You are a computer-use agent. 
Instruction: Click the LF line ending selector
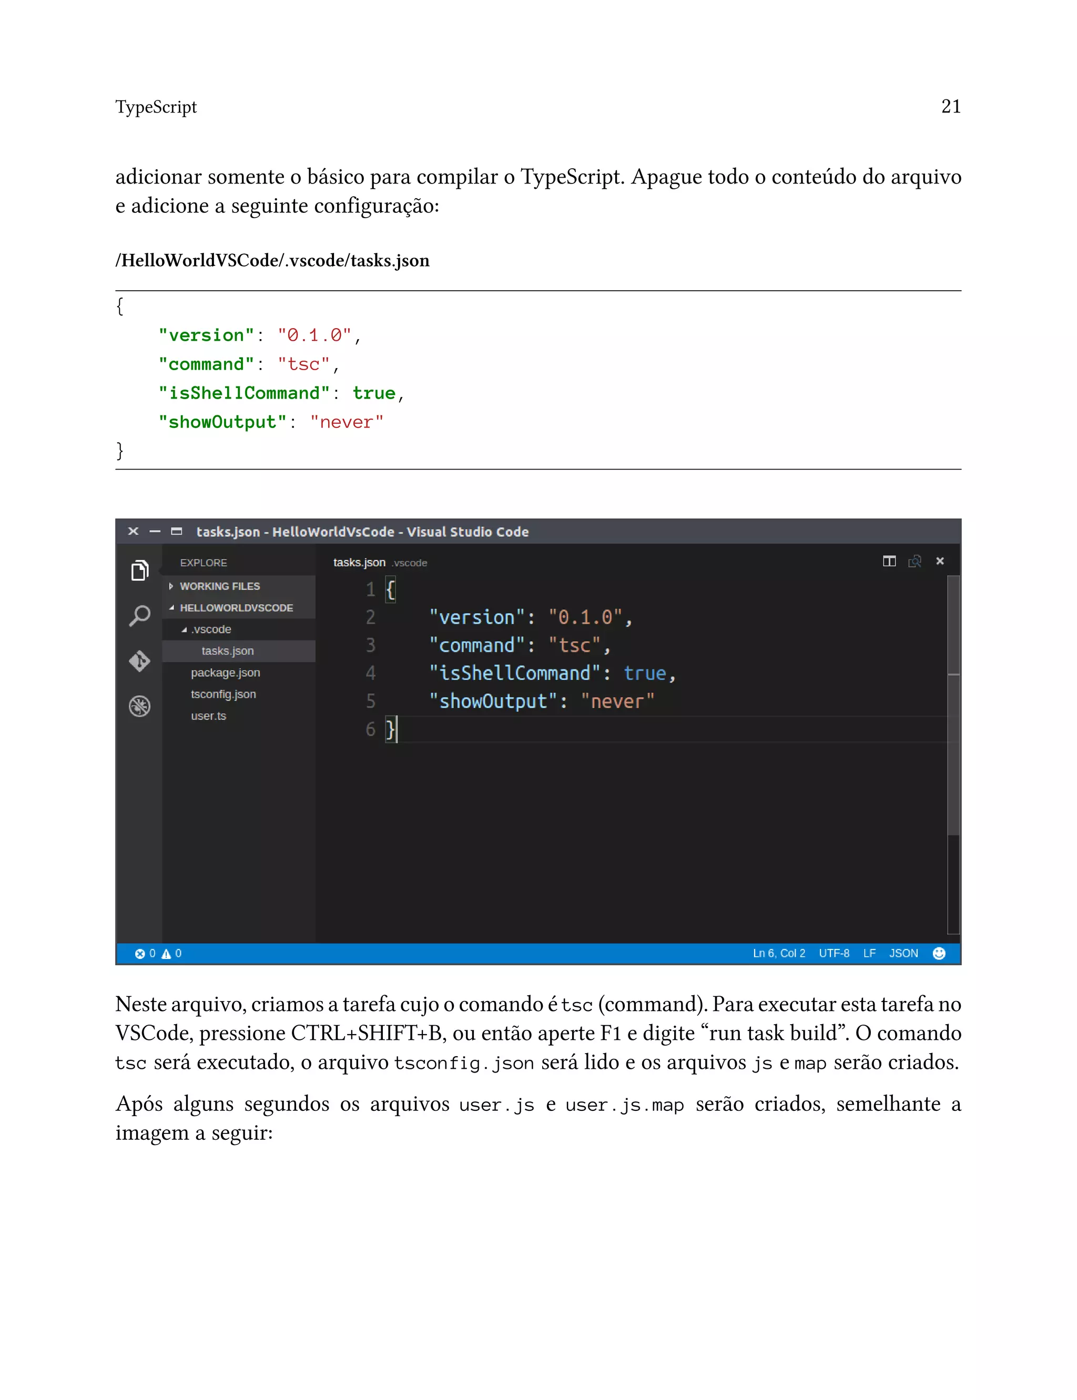(x=869, y=954)
